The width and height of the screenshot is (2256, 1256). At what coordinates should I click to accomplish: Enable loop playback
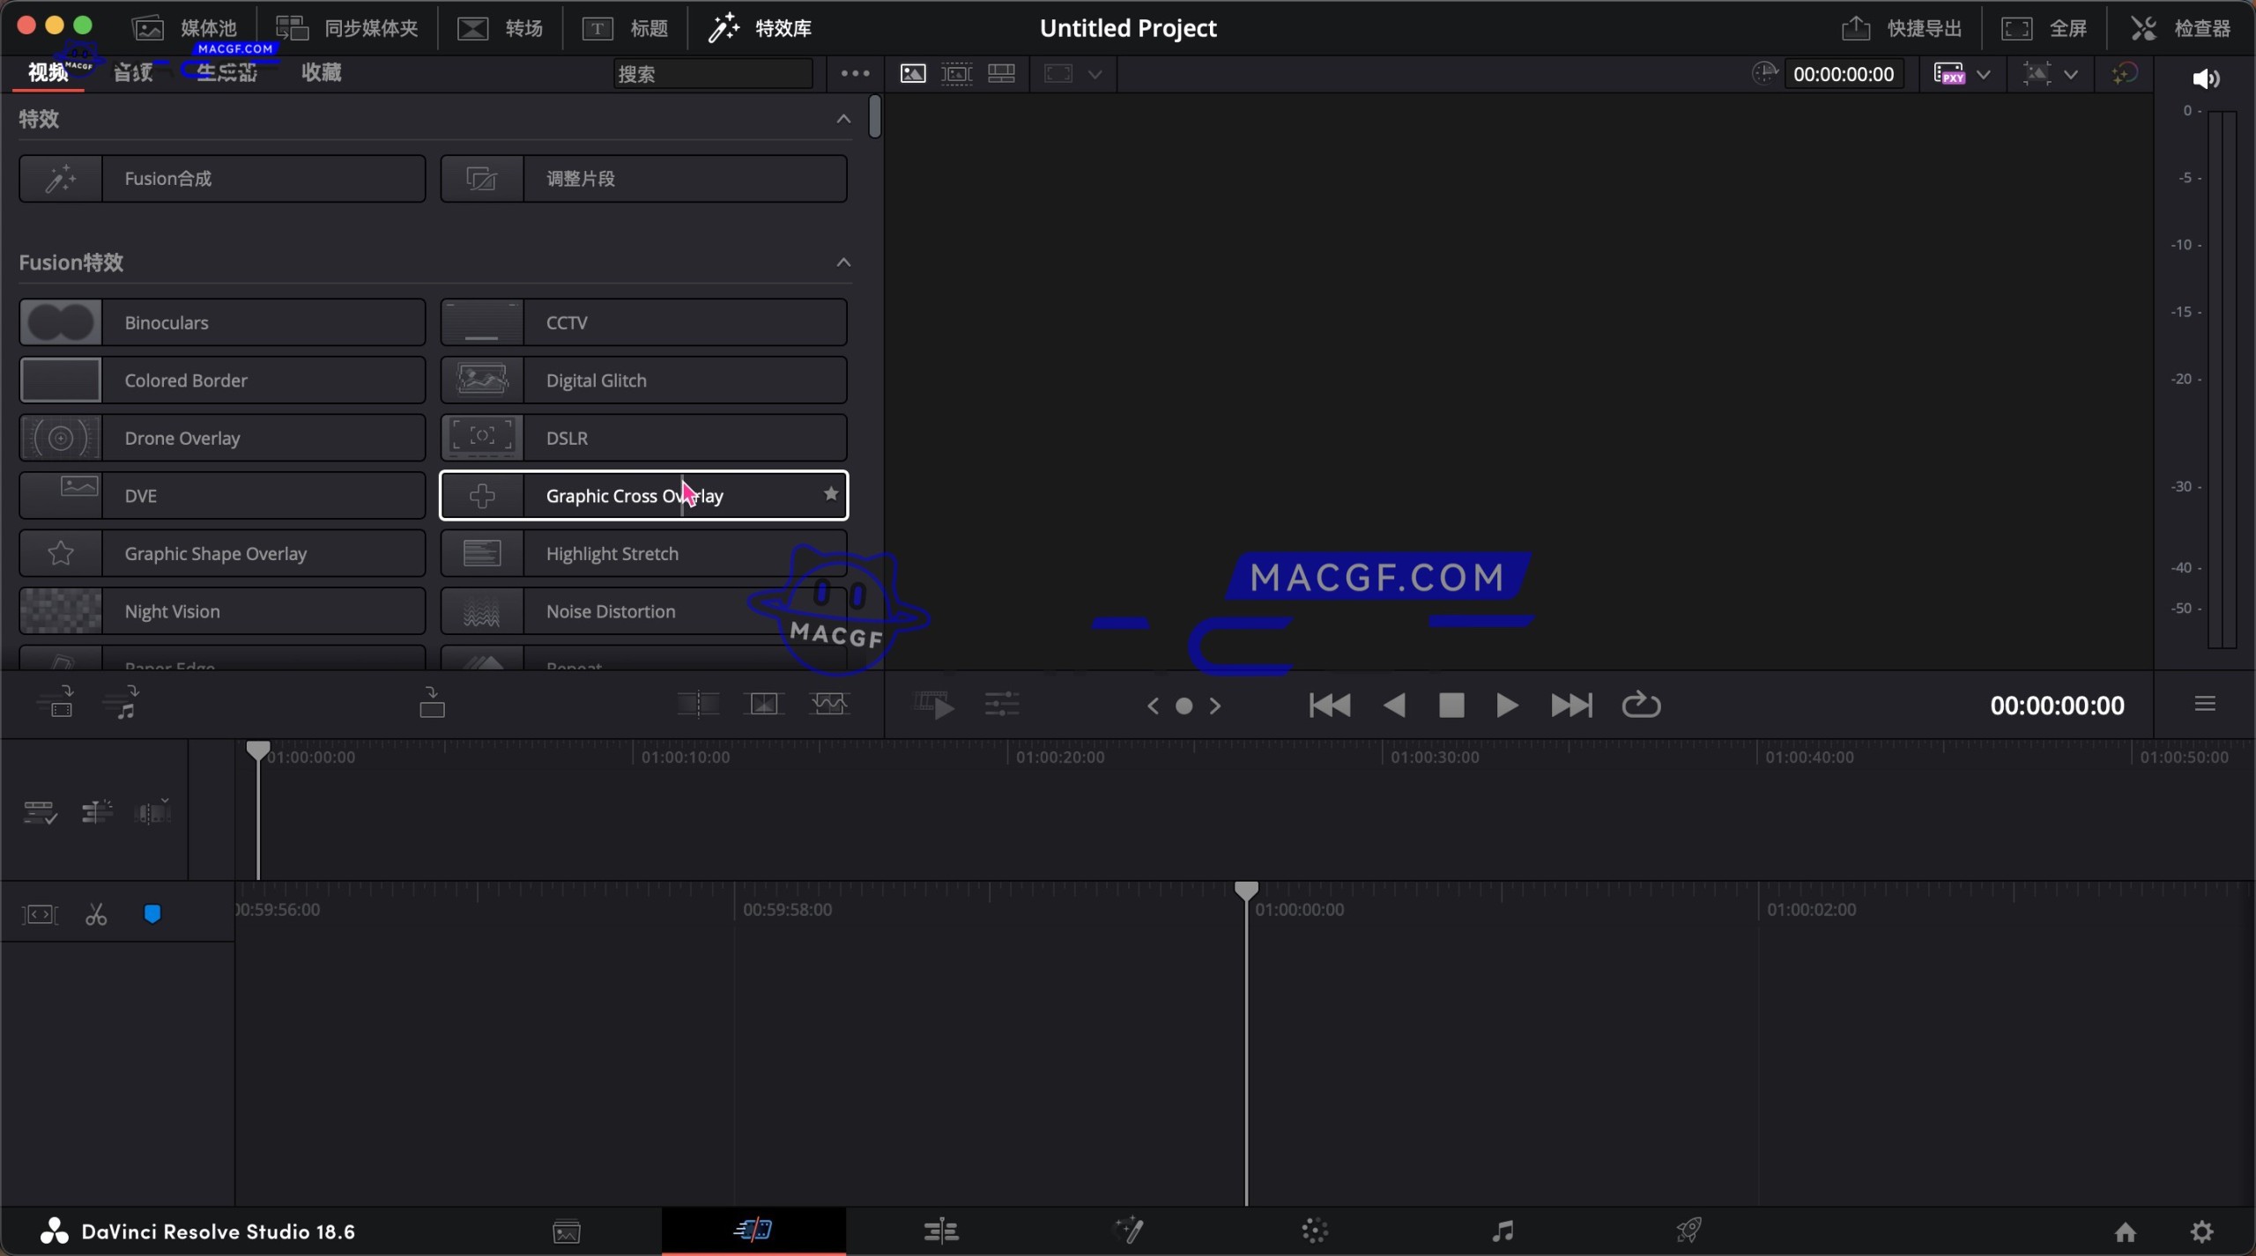pos(1640,705)
